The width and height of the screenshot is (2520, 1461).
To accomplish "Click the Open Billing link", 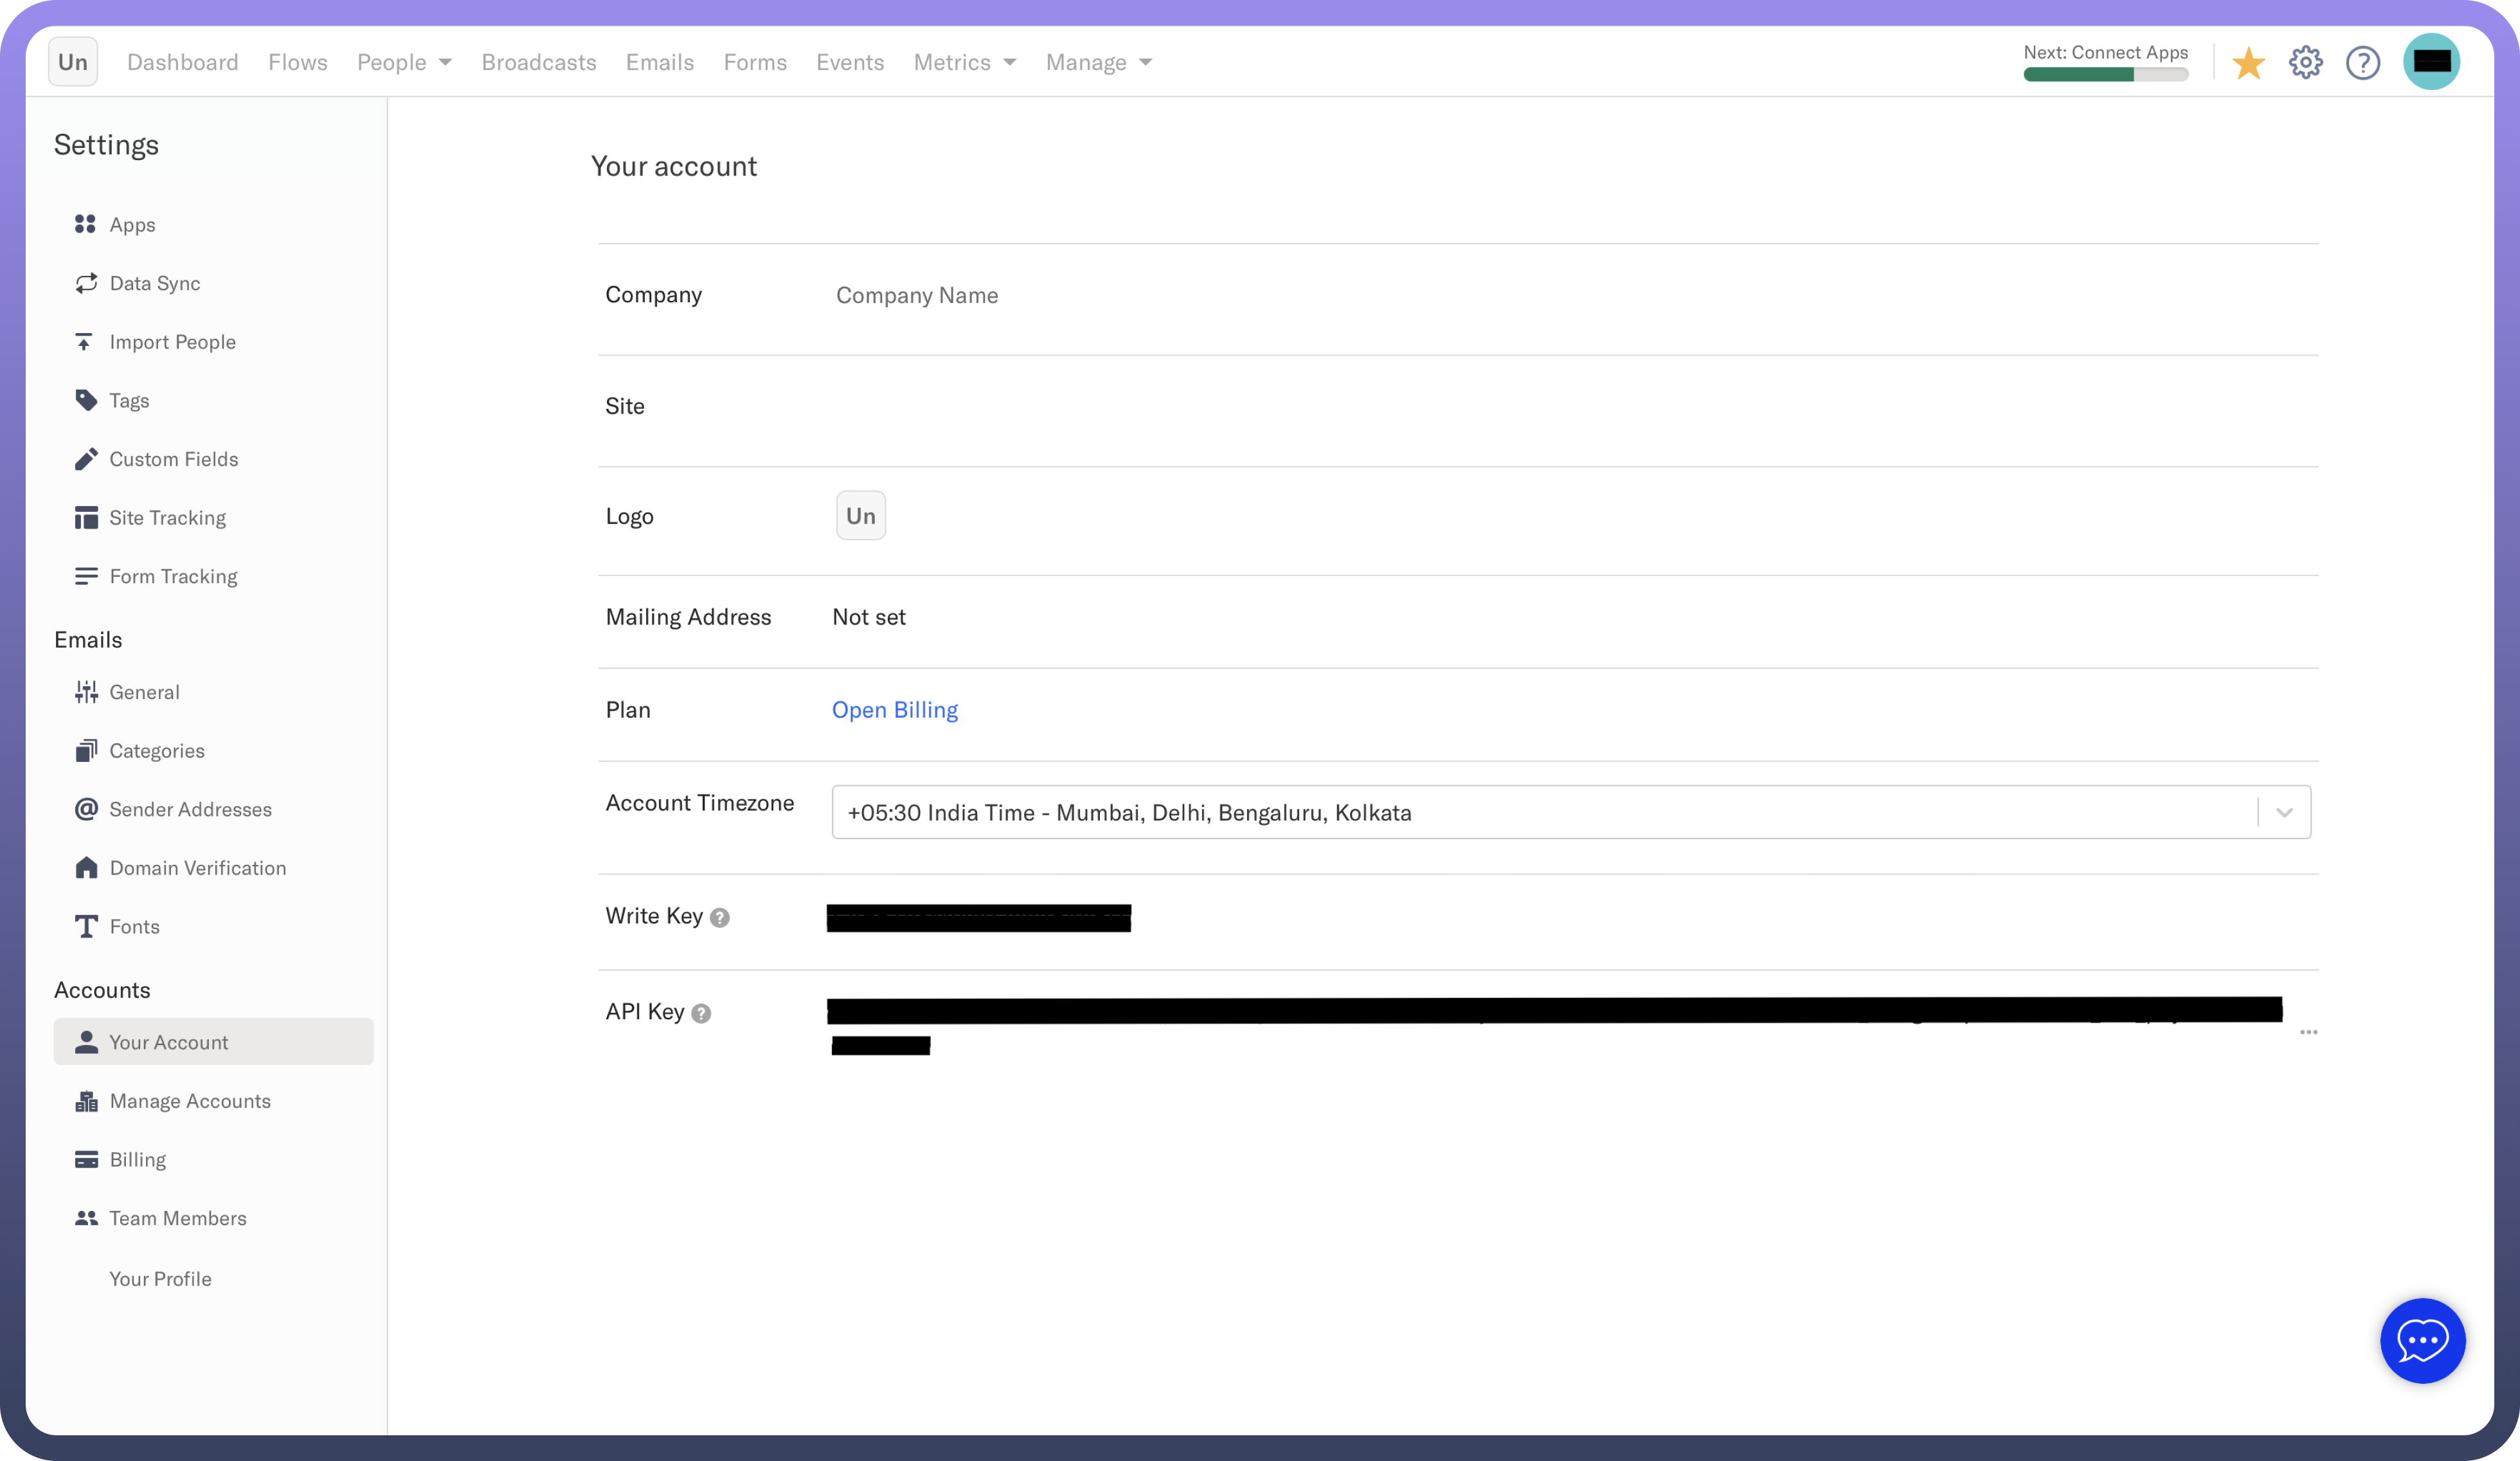I will pos(894,710).
